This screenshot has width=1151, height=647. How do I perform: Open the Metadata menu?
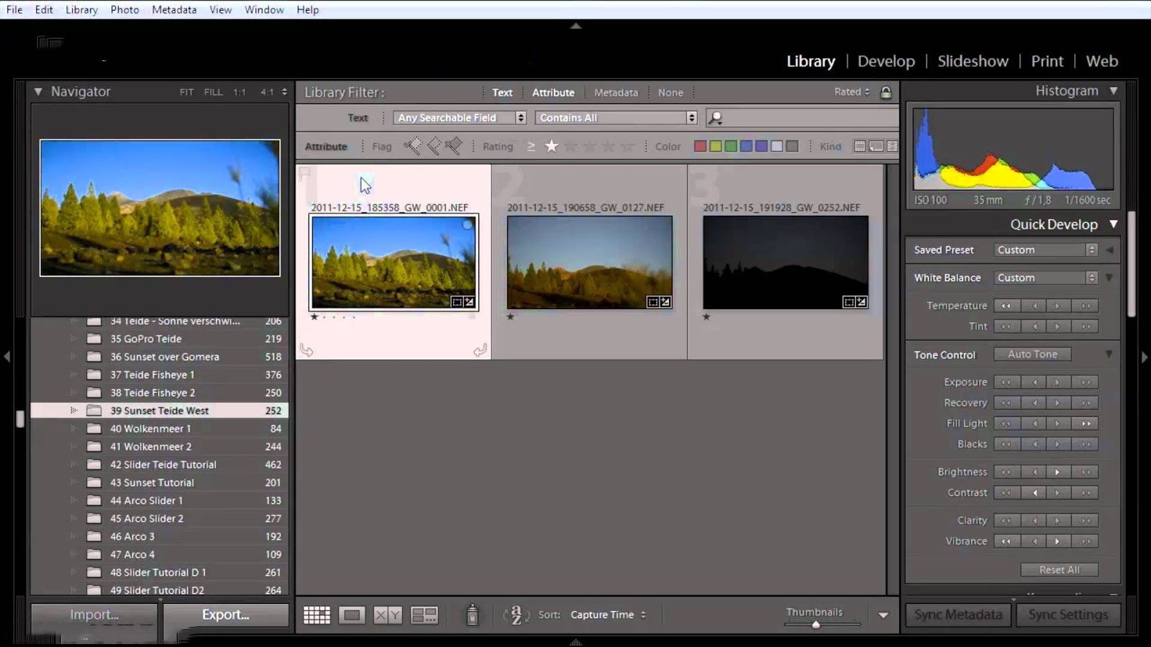click(x=174, y=9)
